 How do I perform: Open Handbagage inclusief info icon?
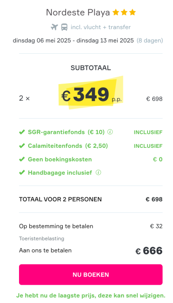point(98,173)
